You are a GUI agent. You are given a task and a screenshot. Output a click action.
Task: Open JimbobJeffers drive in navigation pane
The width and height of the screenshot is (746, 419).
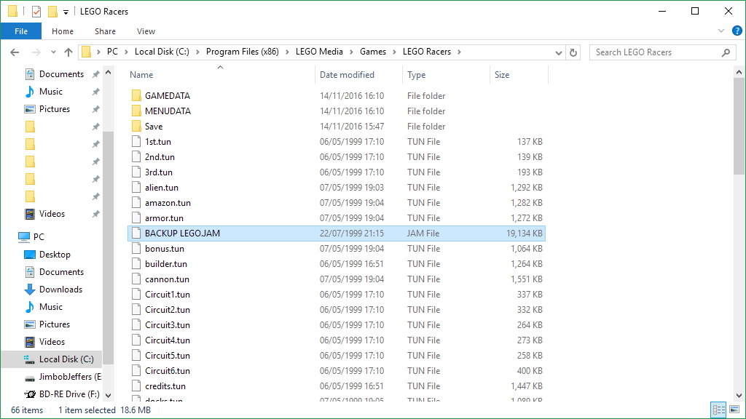coord(63,377)
